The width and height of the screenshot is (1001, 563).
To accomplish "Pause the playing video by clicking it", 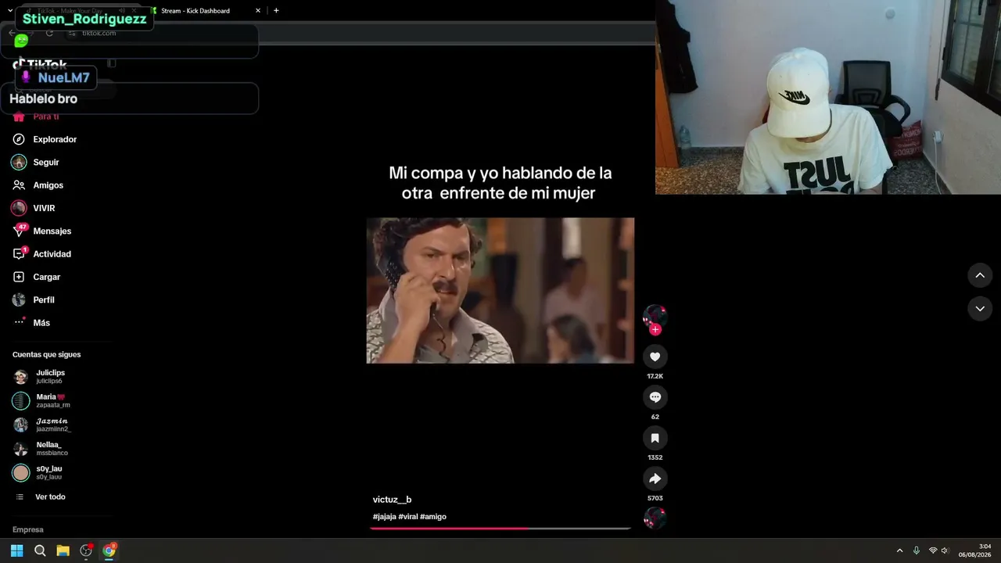I will [x=500, y=290].
